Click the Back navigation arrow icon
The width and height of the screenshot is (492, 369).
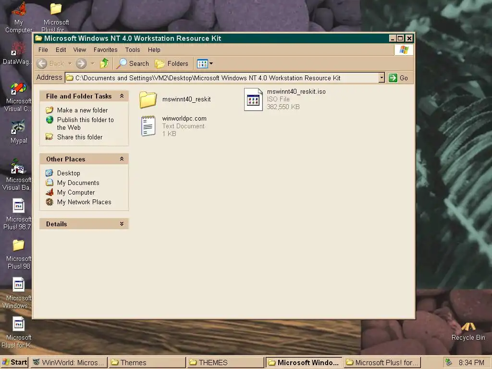(x=42, y=64)
